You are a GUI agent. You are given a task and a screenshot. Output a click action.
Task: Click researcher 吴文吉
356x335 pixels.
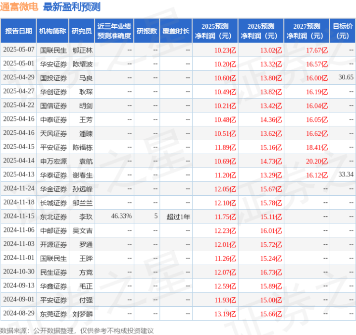[x=83, y=230]
